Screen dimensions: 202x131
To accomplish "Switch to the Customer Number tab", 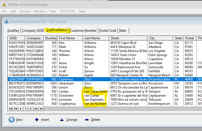I will point(83,31).
